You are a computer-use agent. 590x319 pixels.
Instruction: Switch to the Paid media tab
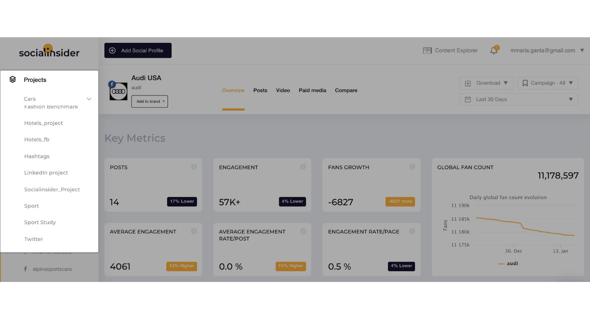(x=313, y=91)
